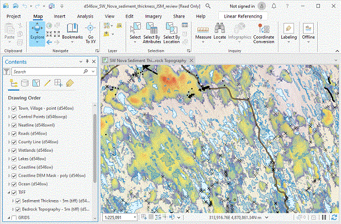Switch to List By Snapping view

click(x=59, y=83)
